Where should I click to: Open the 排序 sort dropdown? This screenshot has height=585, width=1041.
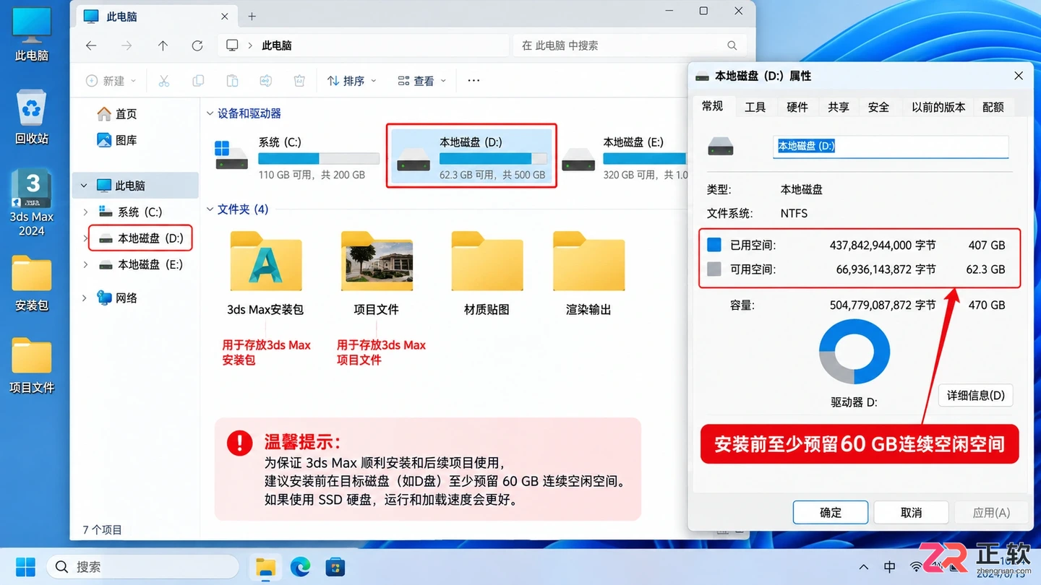pos(352,81)
